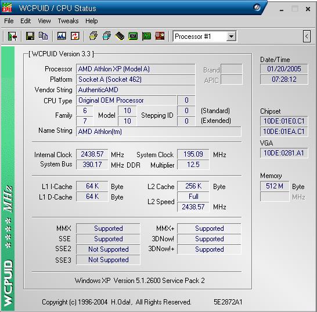Click the SSE2 Not Supported field
Image resolution: width=317 pixels, height=312 pixels.
(x=108, y=249)
